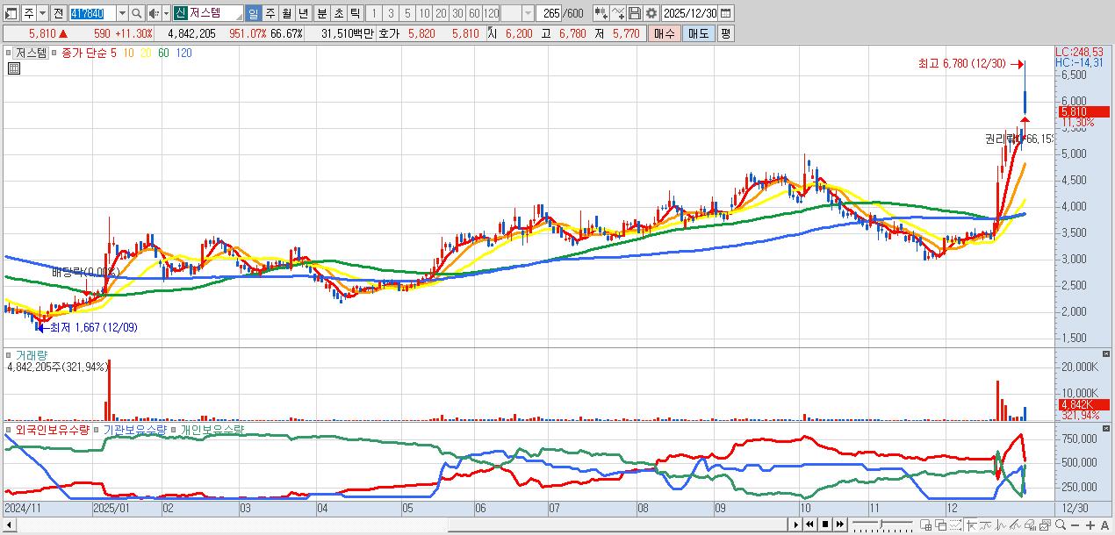Click the vertical line chart icon in bottom bar
This screenshot has width=1115, height=535.
coord(1001,524)
